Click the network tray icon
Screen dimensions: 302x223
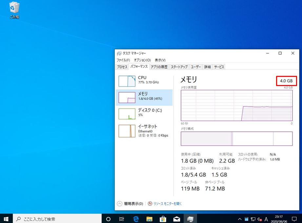pos(253,219)
